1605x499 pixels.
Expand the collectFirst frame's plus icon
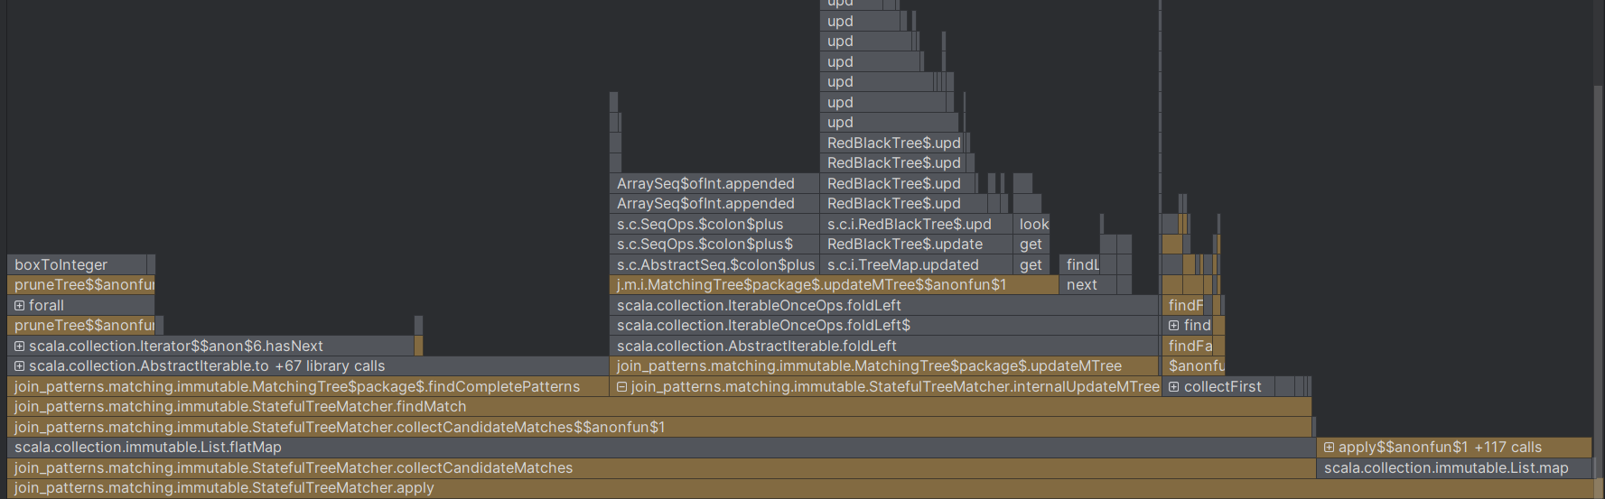point(1173,387)
